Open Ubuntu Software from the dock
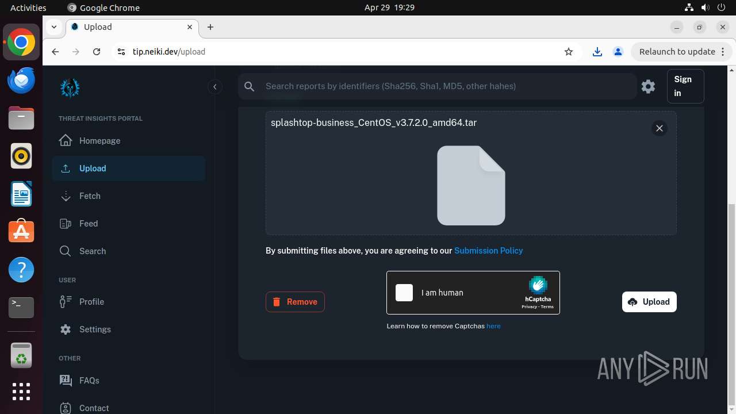The image size is (736, 414). pos(21,232)
